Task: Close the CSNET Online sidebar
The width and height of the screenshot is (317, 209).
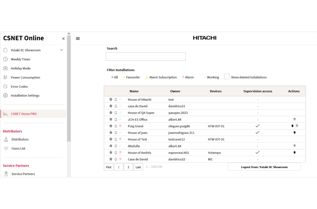Action: pos(63,39)
